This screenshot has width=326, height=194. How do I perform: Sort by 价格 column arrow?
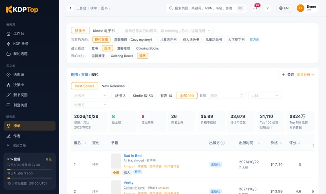click(x=281, y=143)
